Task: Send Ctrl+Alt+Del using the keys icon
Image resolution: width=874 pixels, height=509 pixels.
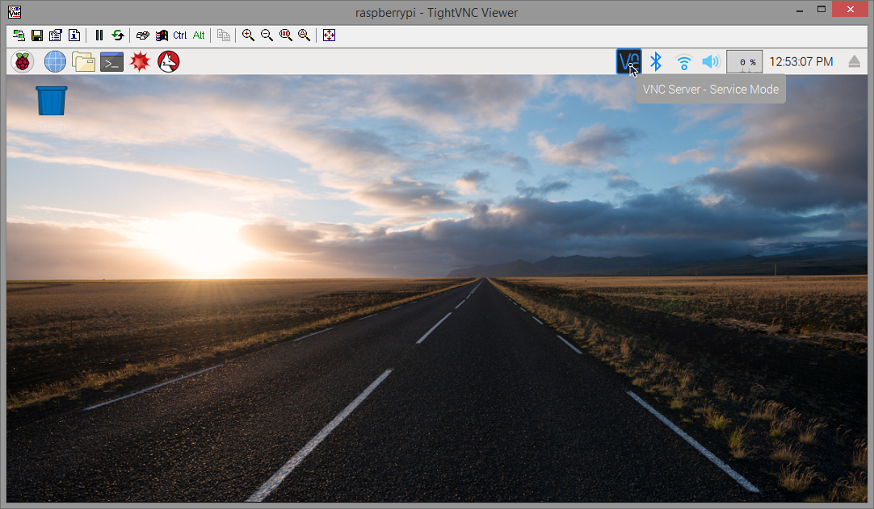Action: 143,35
